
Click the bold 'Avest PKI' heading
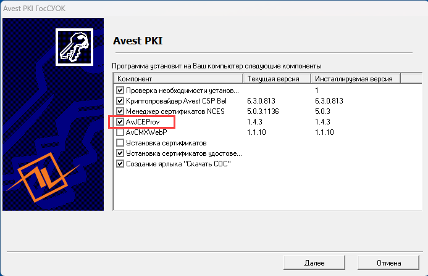tap(138, 41)
